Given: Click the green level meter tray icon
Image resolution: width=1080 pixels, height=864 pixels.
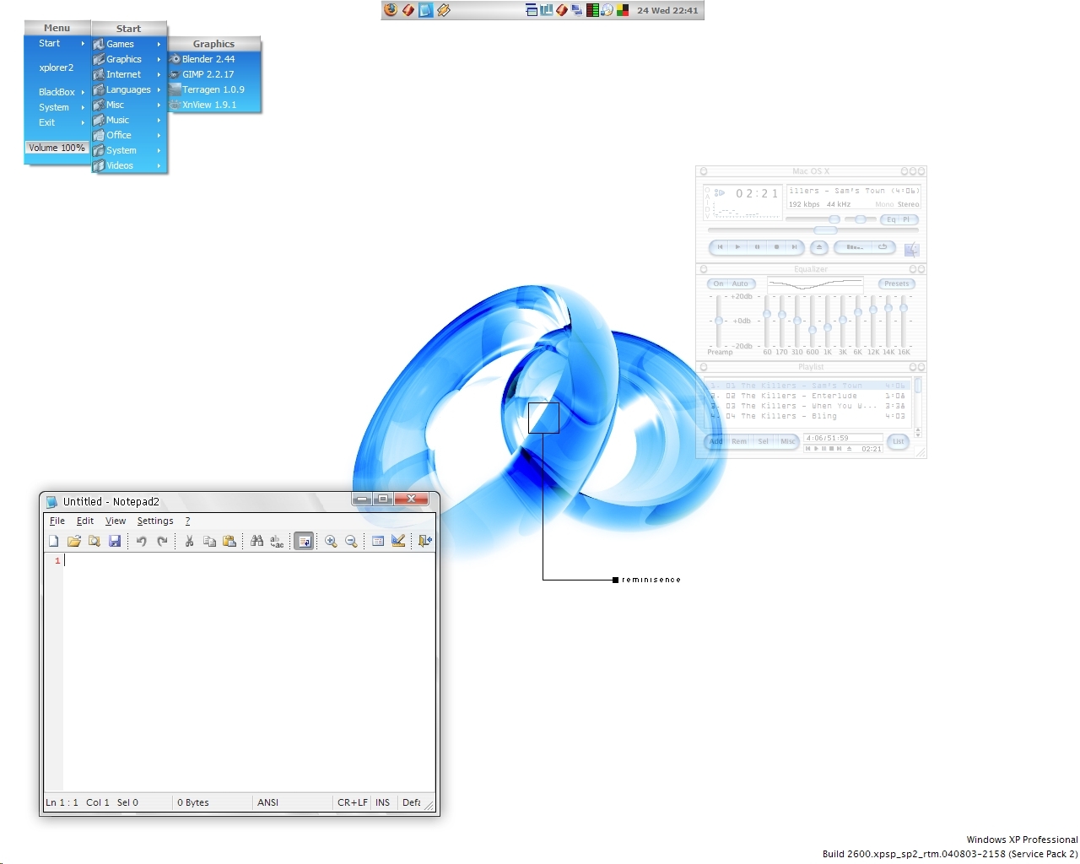Looking at the screenshot, I should point(592,10).
